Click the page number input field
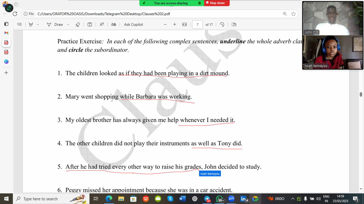 (x=197, y=24)
